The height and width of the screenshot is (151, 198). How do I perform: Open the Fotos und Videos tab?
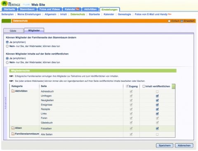click(x=49, y=9)
